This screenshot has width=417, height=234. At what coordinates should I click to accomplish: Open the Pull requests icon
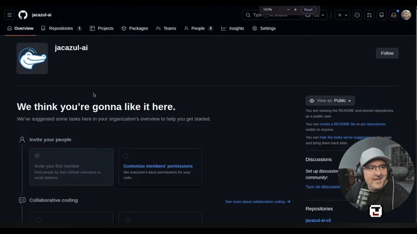coord(369,15)
